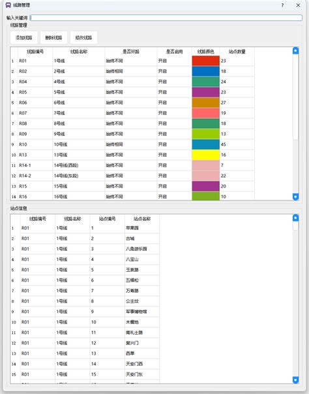
Task: Select the R14-2 route code cell
Action: [x=35, y=176]
